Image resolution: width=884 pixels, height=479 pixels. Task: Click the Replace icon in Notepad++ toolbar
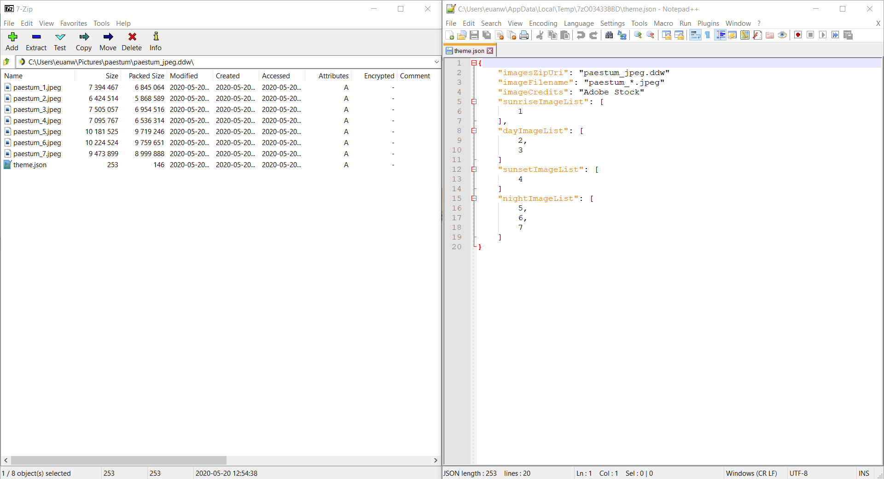point(622,35)
